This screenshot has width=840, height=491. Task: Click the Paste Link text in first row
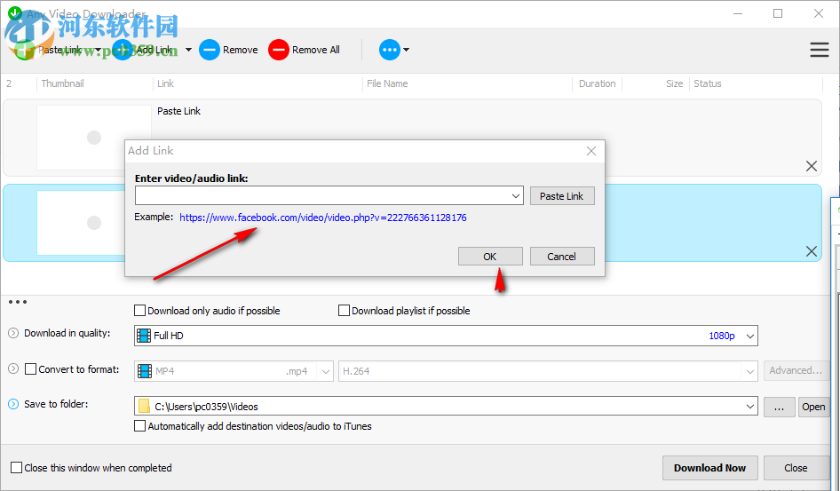[x=179, y=111]
